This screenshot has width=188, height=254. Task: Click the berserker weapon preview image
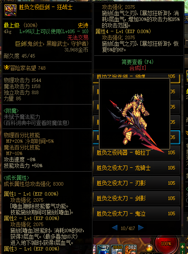tap(134, 114)
